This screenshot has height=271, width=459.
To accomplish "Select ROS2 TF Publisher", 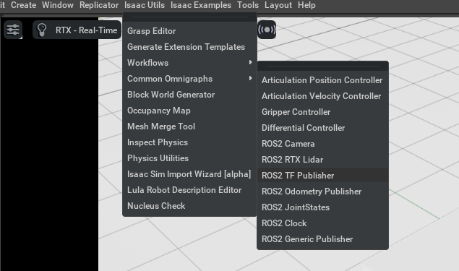I will [x=322, y=176].
